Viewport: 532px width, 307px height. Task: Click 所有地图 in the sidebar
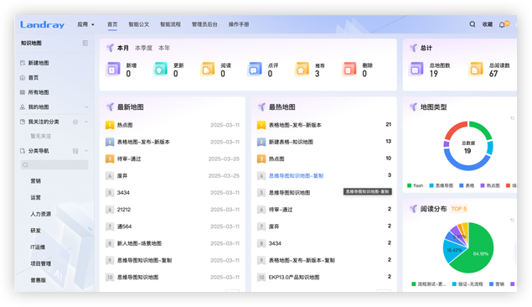[x=39, y=92]
